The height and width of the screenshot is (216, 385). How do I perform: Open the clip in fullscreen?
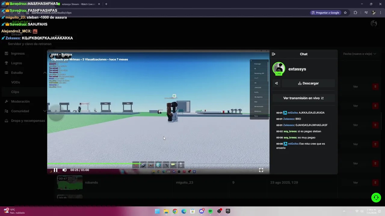pos(261,170)
